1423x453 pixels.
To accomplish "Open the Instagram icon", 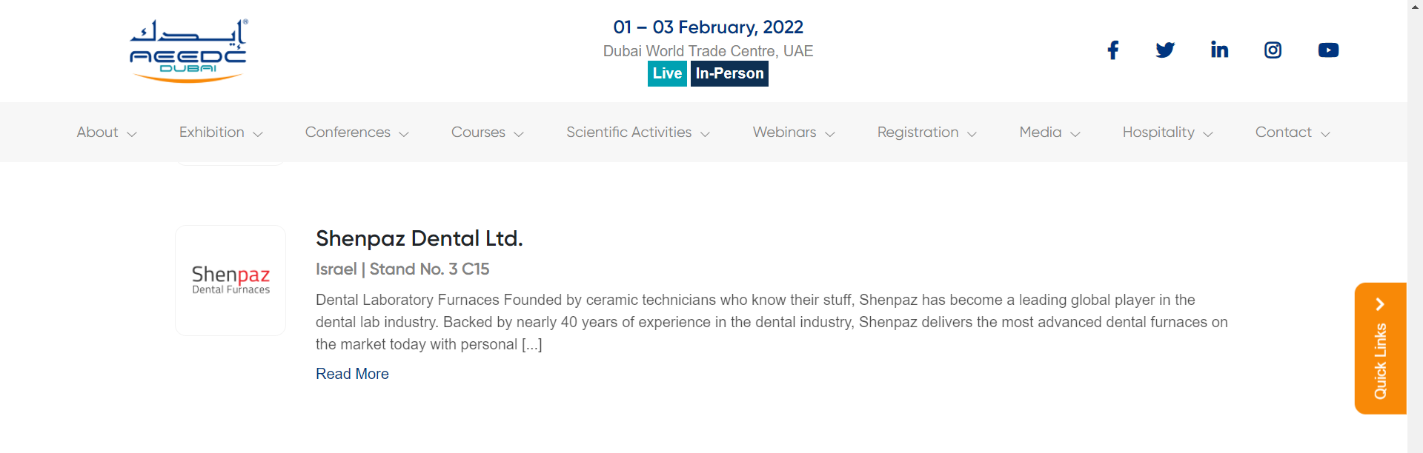I will coord(1273,50).
